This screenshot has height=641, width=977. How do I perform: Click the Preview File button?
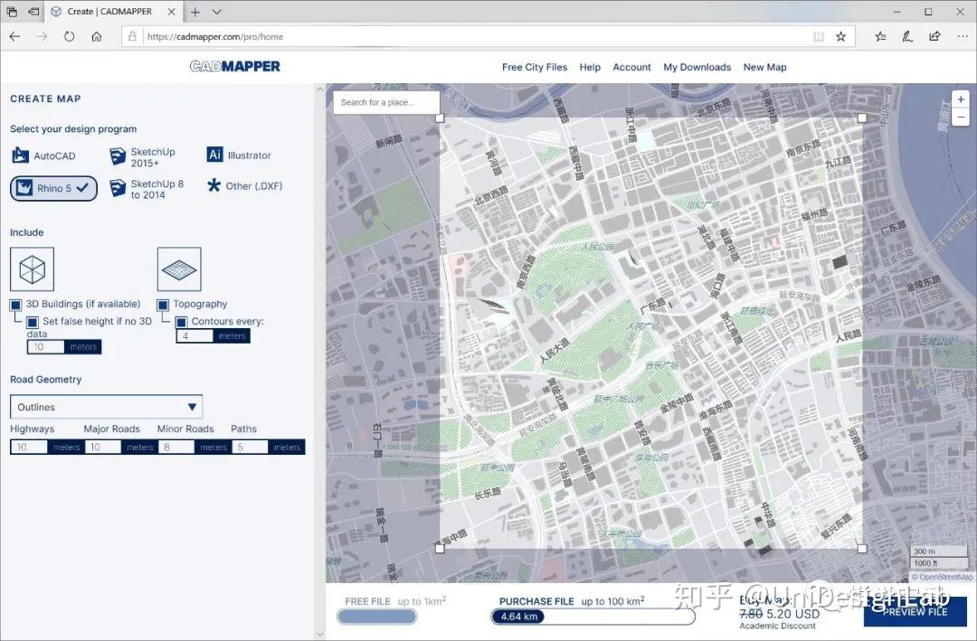coord(915,612)
